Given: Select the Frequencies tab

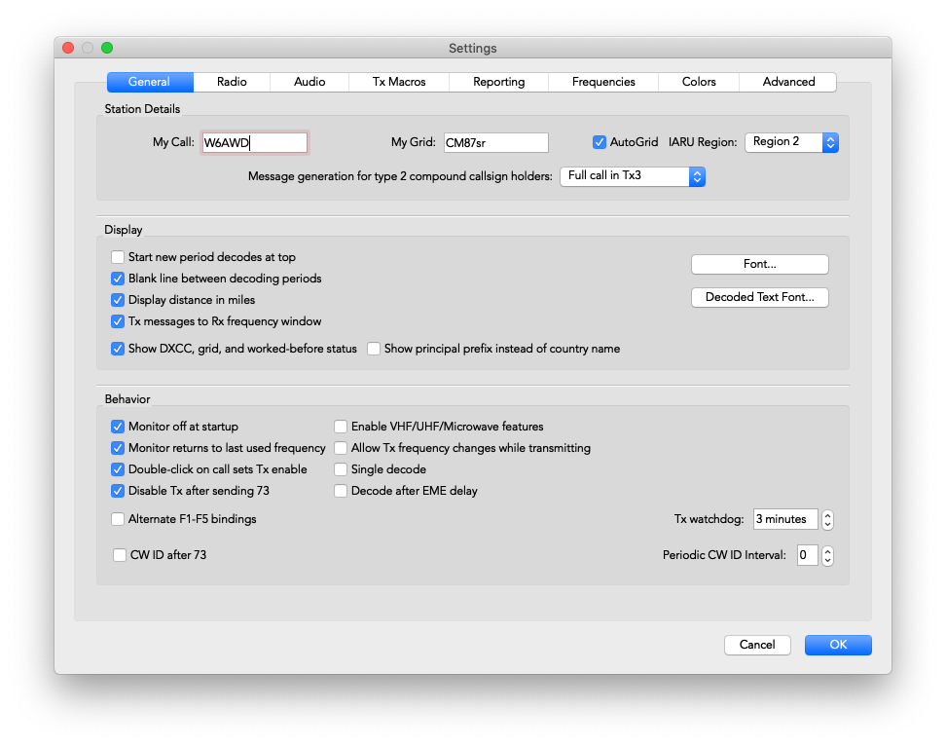Looking at the screenshot, I should tap(603, 82).
